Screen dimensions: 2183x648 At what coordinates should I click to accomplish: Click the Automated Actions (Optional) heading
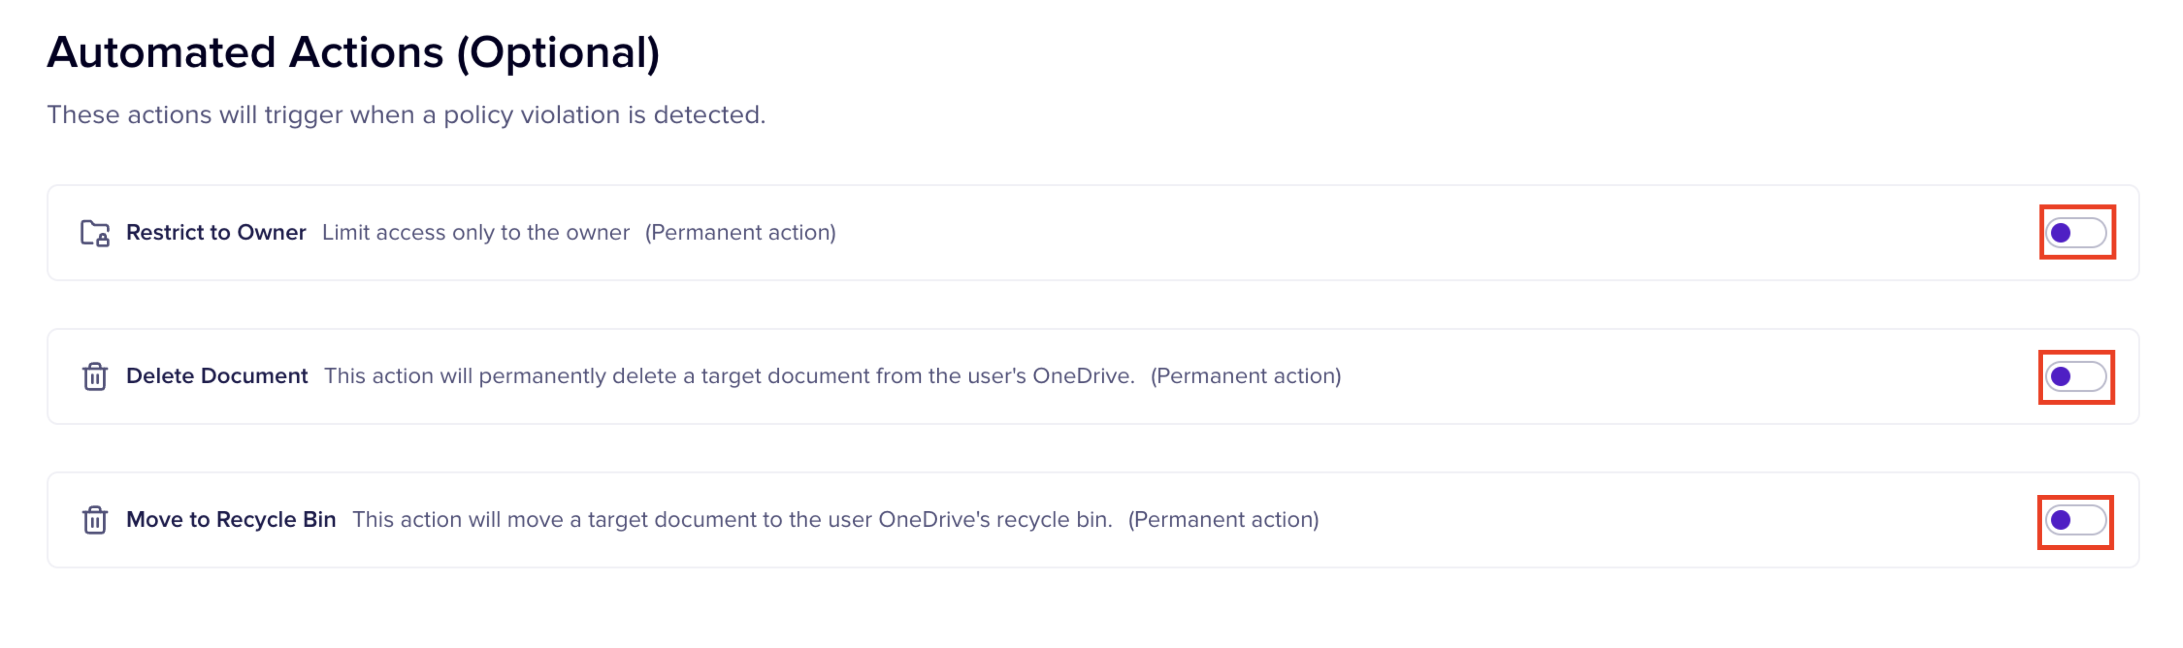[353, 52]
